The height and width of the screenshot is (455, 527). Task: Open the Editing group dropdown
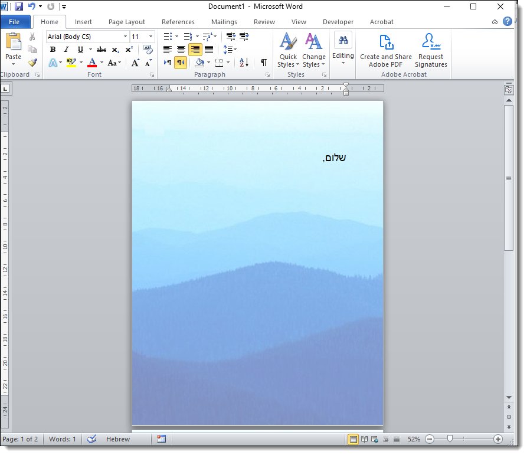(x=343, y=50)
